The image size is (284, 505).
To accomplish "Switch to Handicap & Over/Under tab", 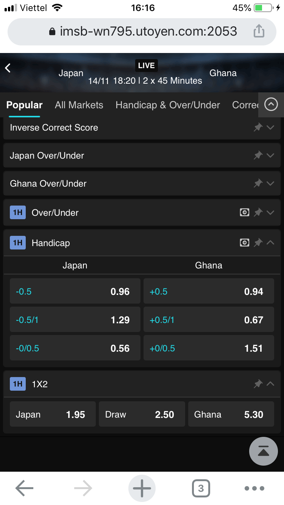I will (168, 105).
